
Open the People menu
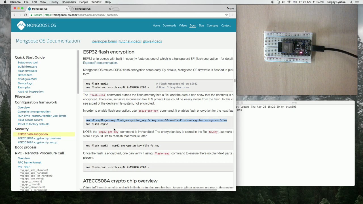coord(84,2)
